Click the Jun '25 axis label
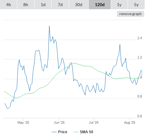This screenshot has height=140, width=145. [x=59, y=122]
